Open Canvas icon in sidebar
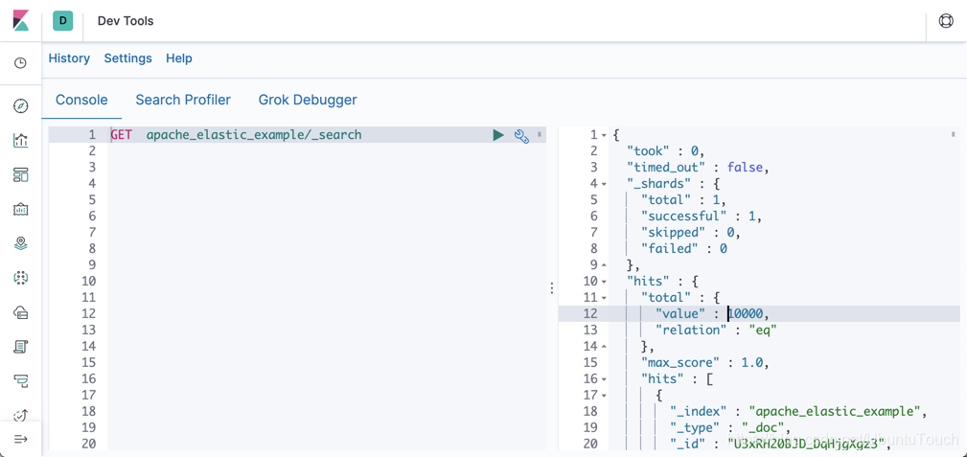967x457 pixels. point(21,209)
